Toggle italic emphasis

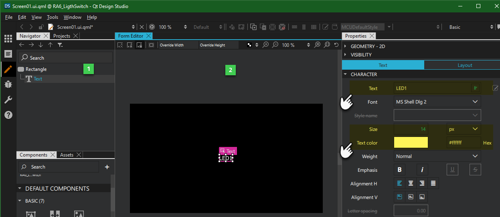422,170
